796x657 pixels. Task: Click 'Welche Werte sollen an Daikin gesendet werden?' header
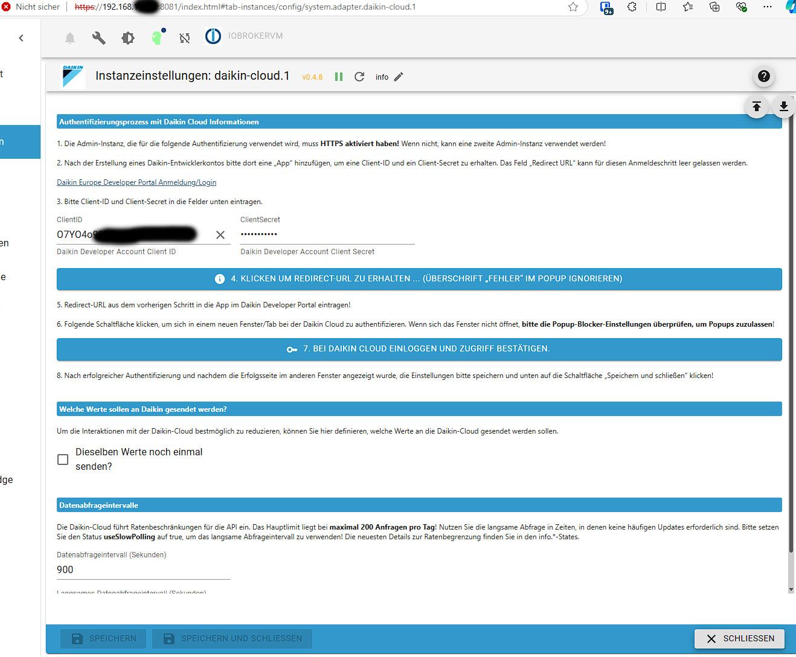tap(419, 409)
